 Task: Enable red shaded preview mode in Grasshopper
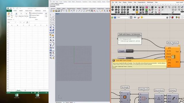coord(172,17)
